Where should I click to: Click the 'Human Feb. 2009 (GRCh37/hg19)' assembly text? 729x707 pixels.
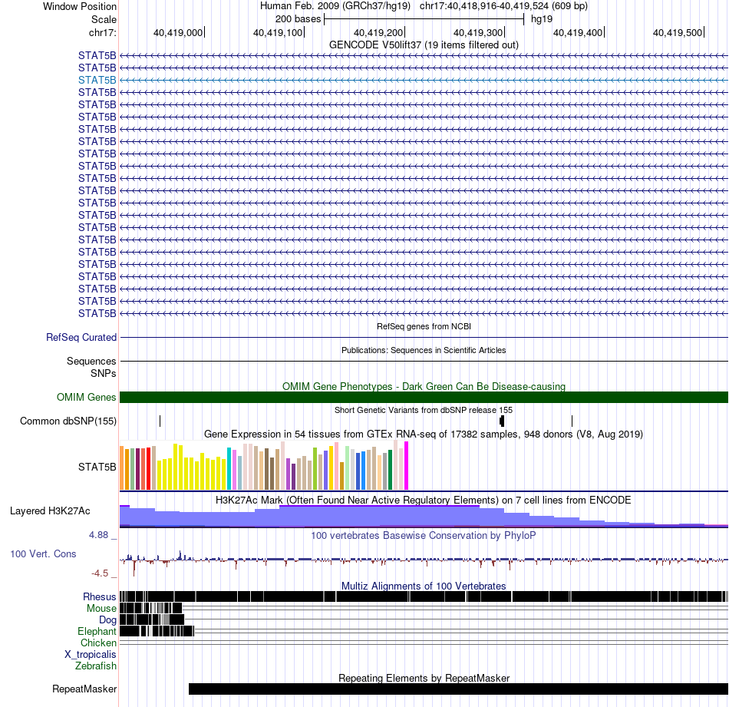(335, 6)
